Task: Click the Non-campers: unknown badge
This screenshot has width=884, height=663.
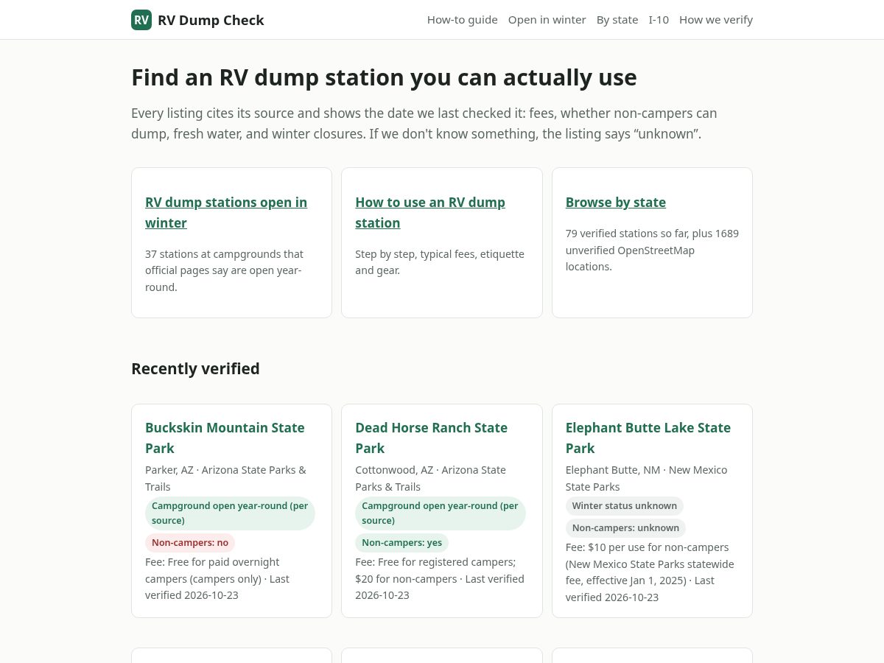Action: 625,528
